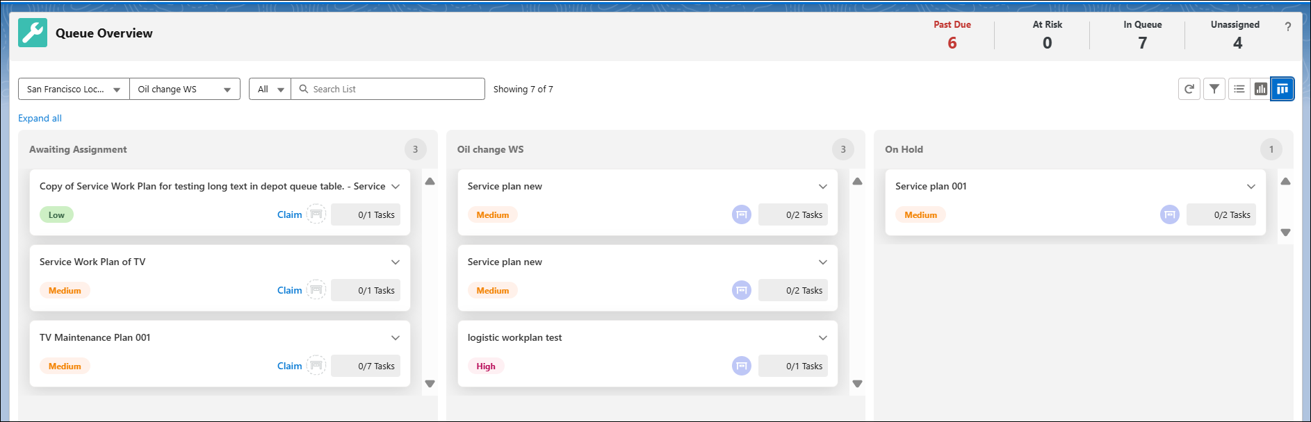The width and height of the screenshot is (1311, 422).
Task: Open the Oil change WS dropdown
Action: [x=185, y=89]
